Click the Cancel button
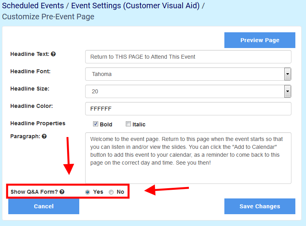 pyautogui.click(x=44, y=206)
